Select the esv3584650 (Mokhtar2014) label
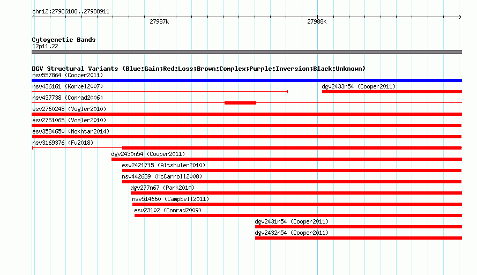This screenshot has width=477, height=275. point(71,131)
